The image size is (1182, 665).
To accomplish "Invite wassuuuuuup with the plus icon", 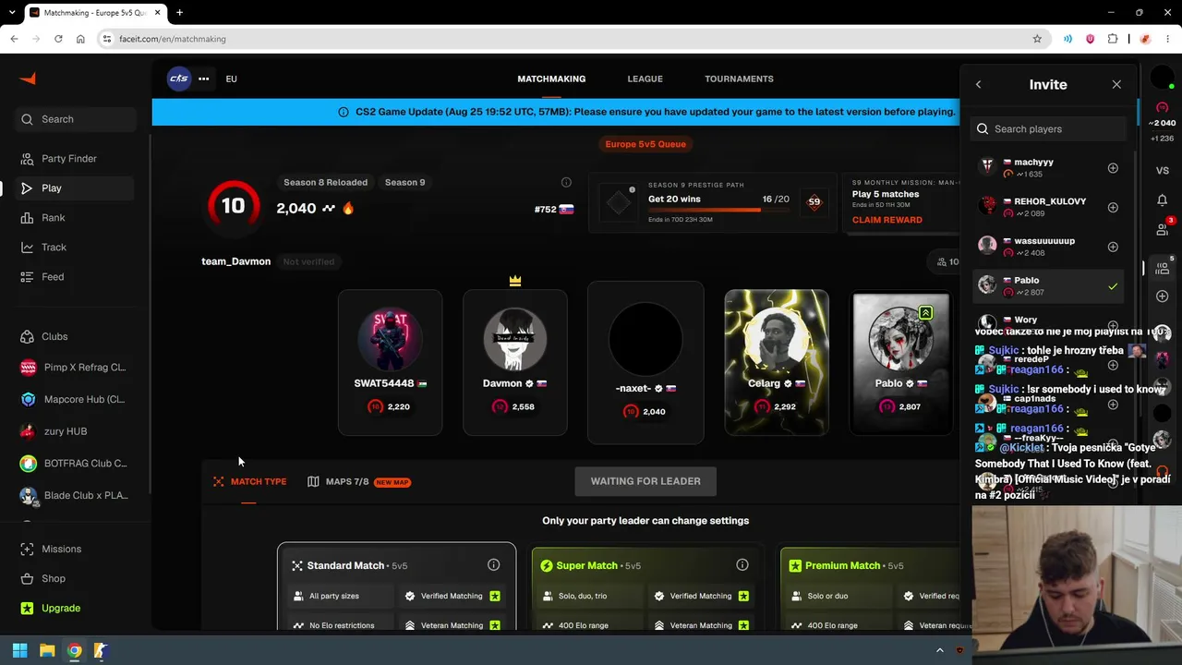I will point(1113,247).
